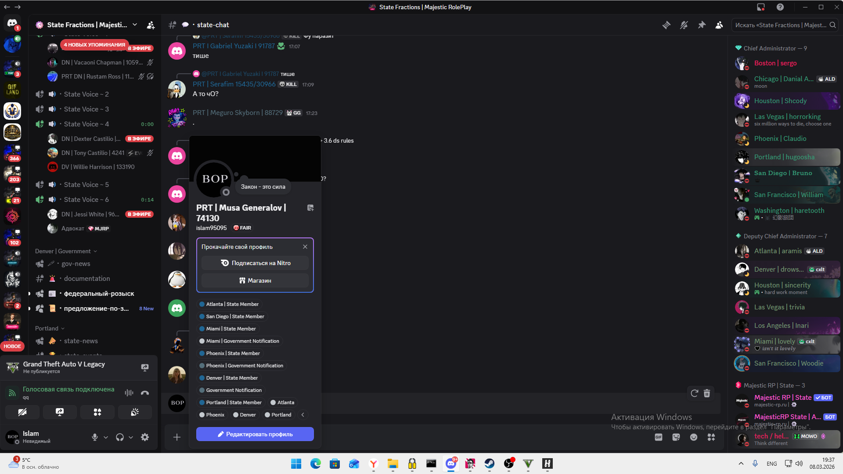Toggle camera in voice panel
Viewport: 843px width, 474px height.
coord(22,412)
